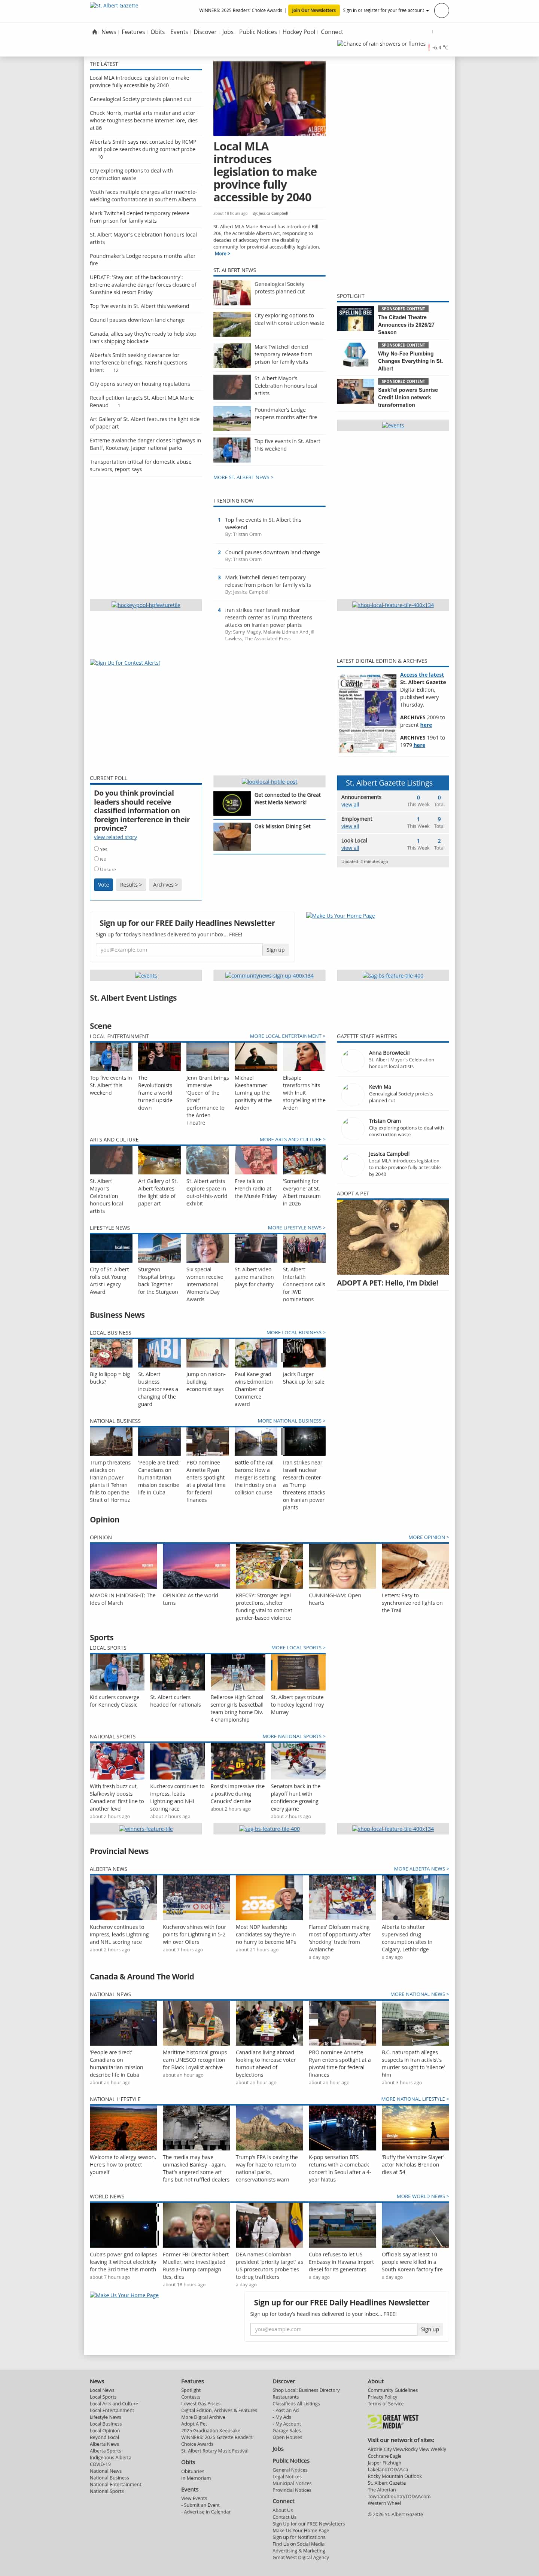
Task: Open the News menu
Action: coord(109,32)
